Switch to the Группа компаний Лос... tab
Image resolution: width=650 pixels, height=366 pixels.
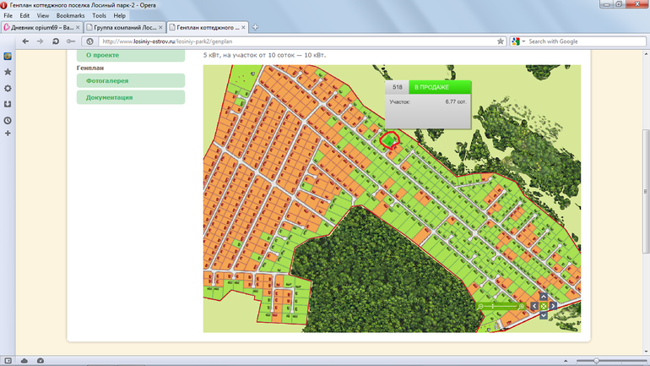(124, 27)
